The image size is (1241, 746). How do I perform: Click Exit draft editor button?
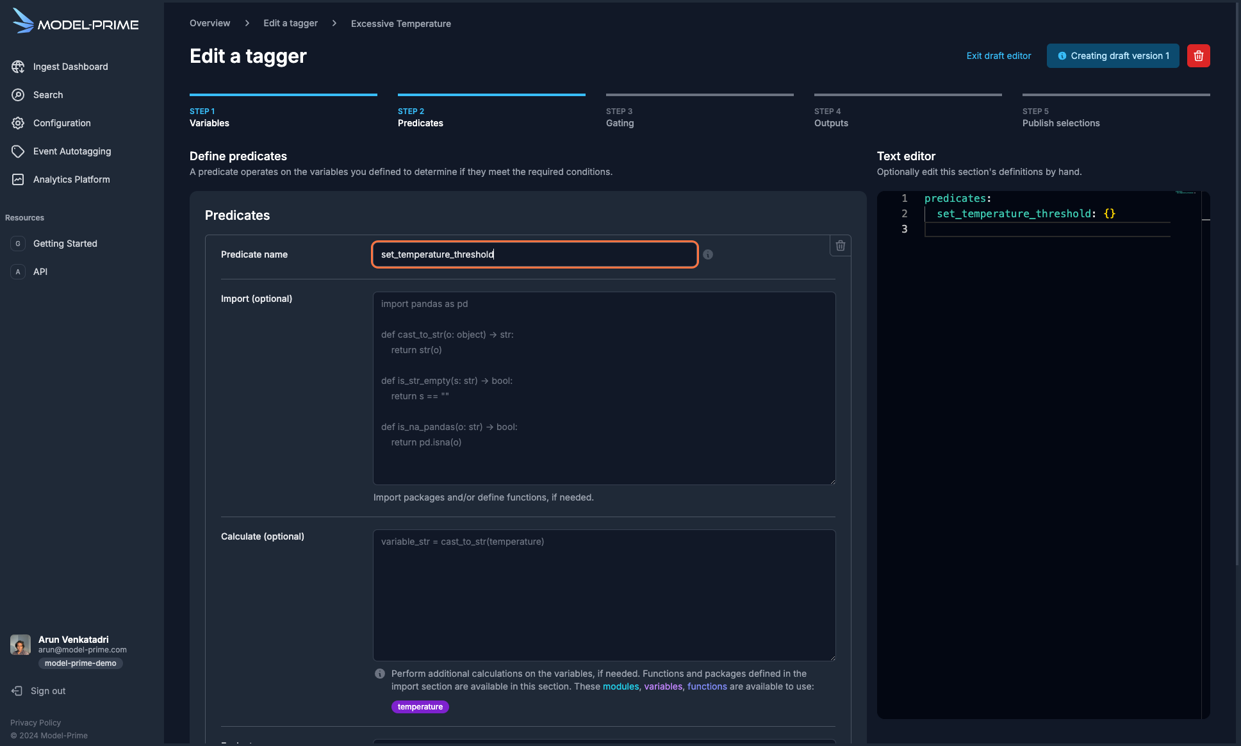[998, 55]
